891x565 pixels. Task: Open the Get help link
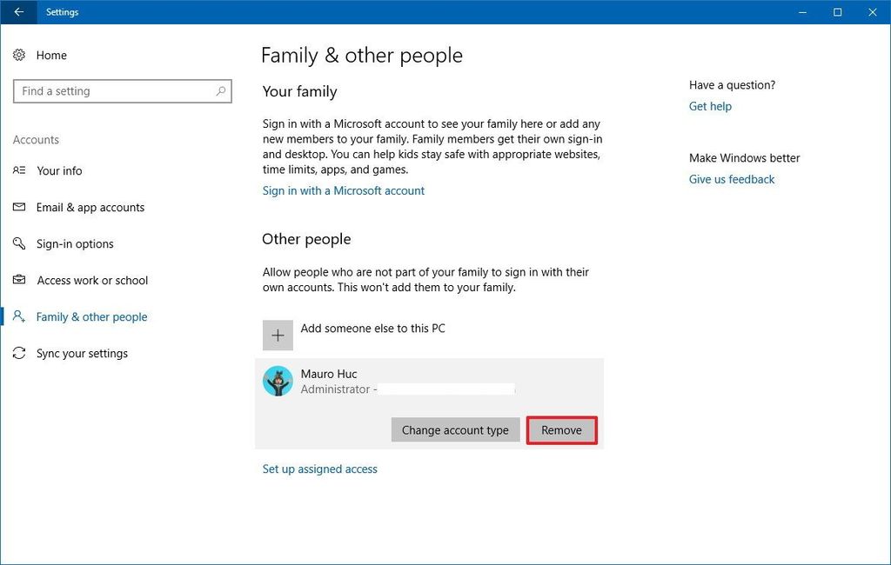click(x=710, y=106)
